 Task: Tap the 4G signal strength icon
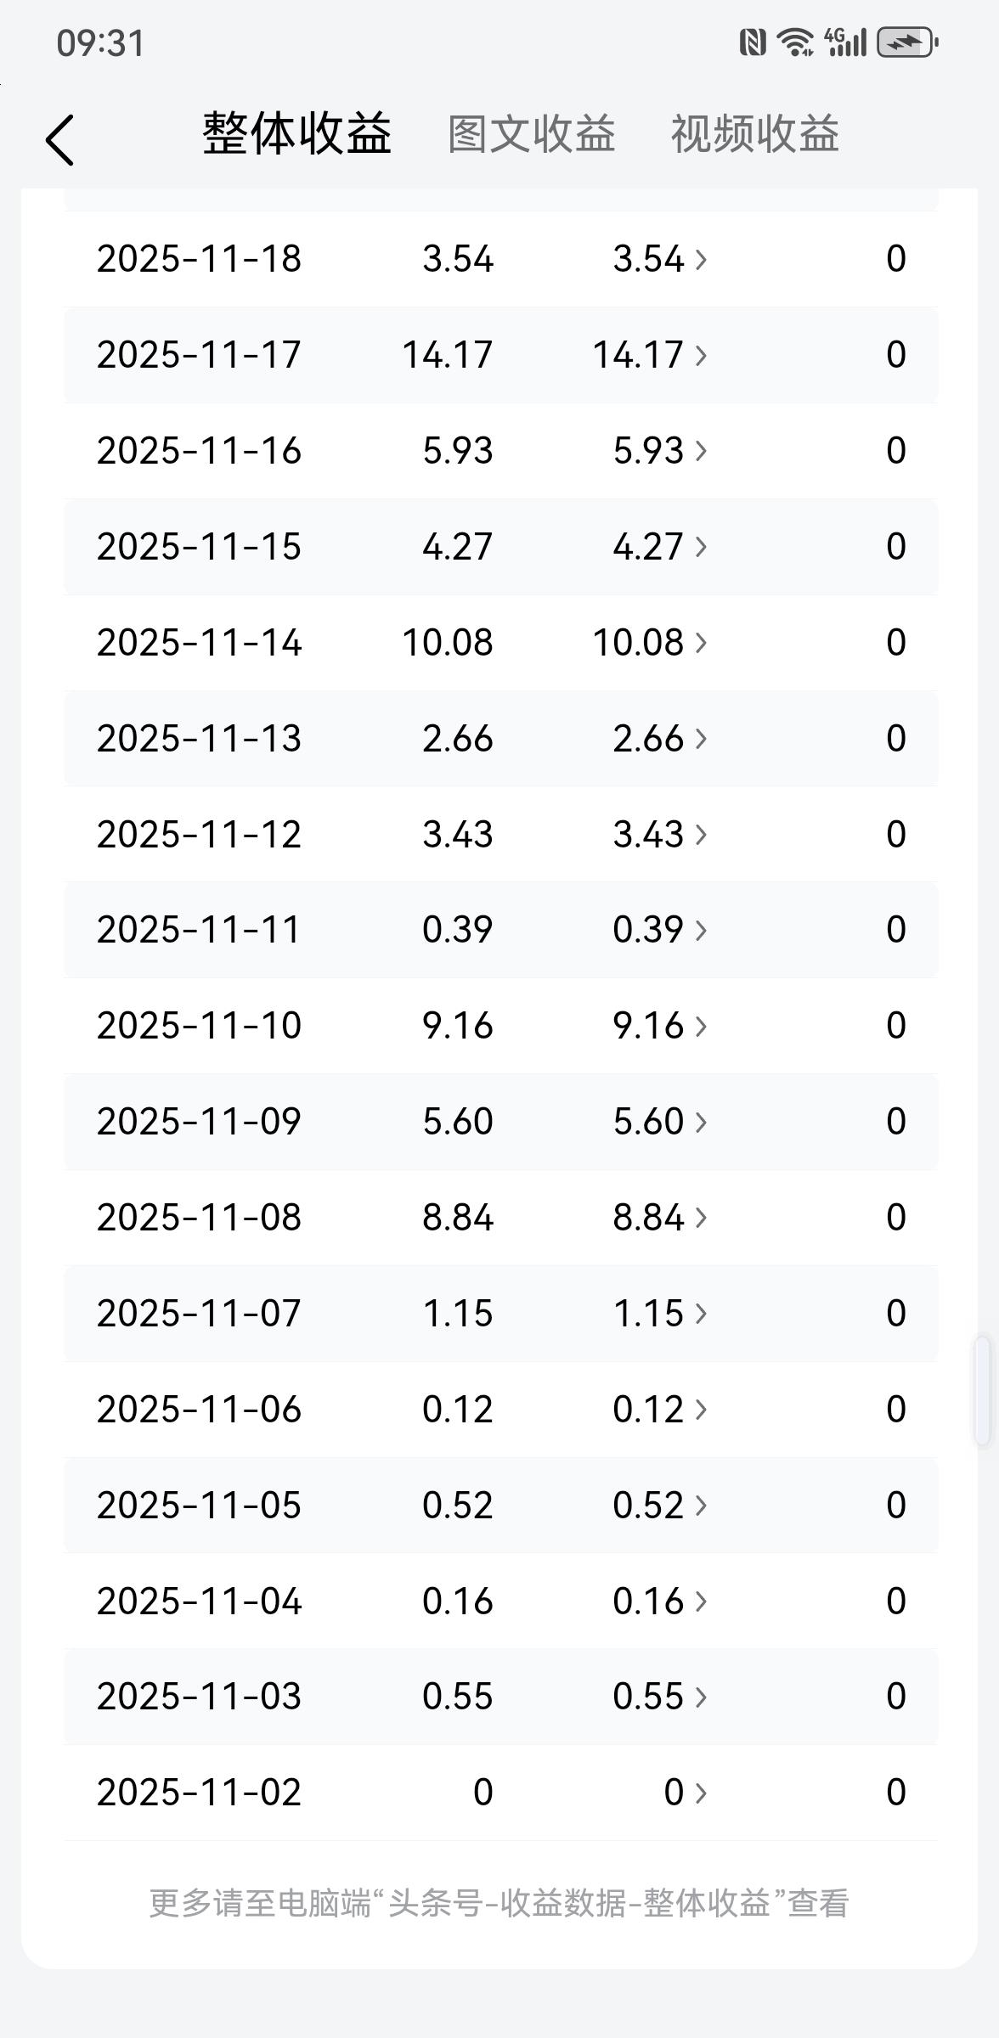tap(845, 42)
